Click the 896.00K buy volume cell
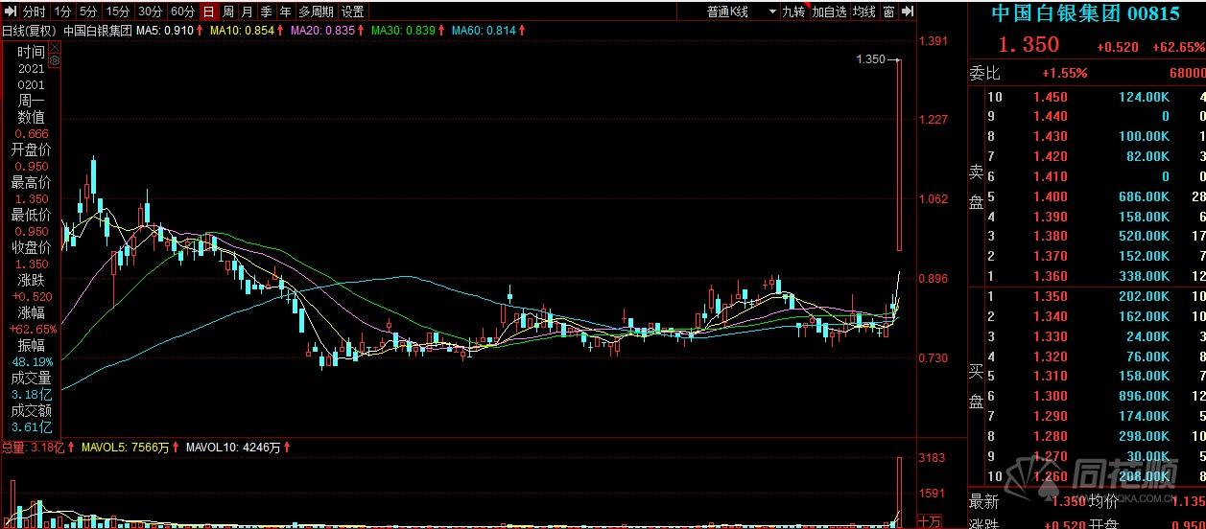The image size is (1206, 529). click(x=1146, y=396)
